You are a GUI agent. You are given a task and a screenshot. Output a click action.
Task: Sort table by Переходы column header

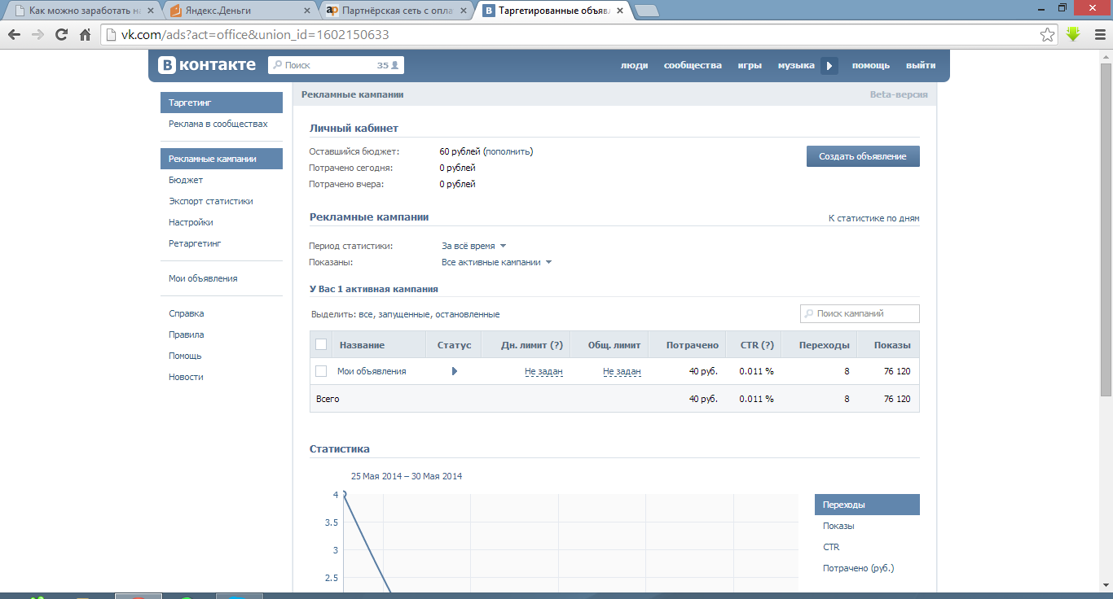coord(819,345)
